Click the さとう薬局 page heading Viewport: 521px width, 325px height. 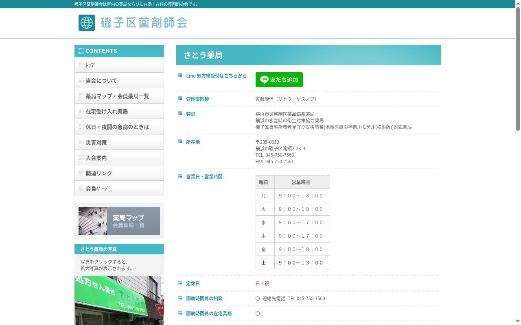203,55
